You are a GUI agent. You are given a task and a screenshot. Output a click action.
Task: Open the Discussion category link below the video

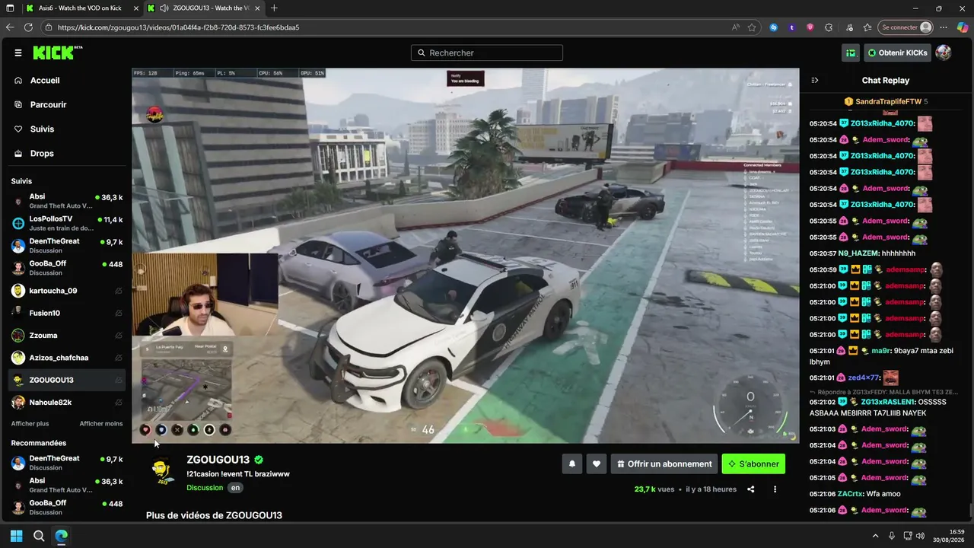click(205, 488)
